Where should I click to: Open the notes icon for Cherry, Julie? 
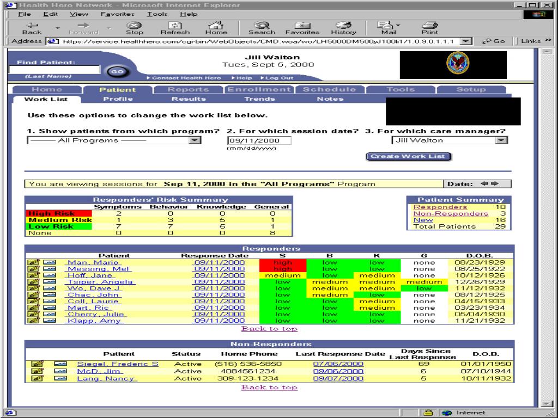[x=33, y=314]
